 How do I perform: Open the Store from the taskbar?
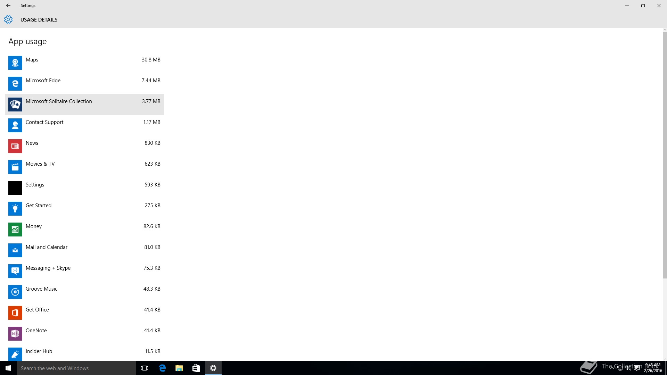[196, 368]
